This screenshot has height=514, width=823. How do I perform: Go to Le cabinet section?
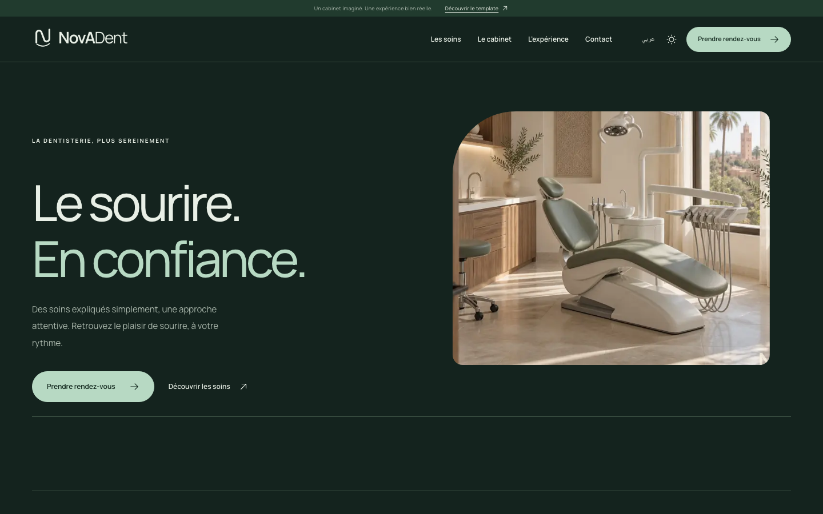click(x=494, y=39)
